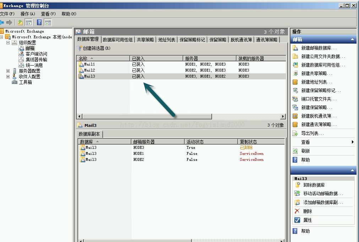Select the 数据库副本 tab
Viewport: 359px width, 242px height.
pyautogui.click(x=89, y=134)
